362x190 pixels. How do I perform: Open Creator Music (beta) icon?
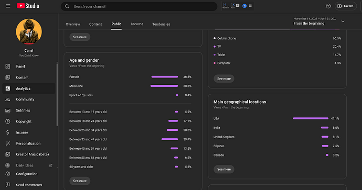tap(8, 154)
